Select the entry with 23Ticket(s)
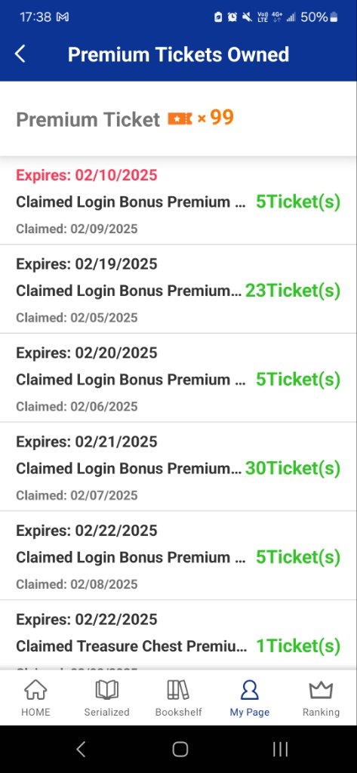The height and width of the screenshot is (773, 357). (178, 289)
